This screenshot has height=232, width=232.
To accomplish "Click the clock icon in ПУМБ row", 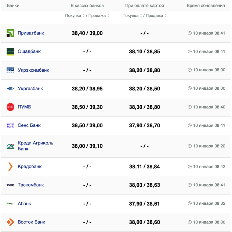I will [190, 107].
